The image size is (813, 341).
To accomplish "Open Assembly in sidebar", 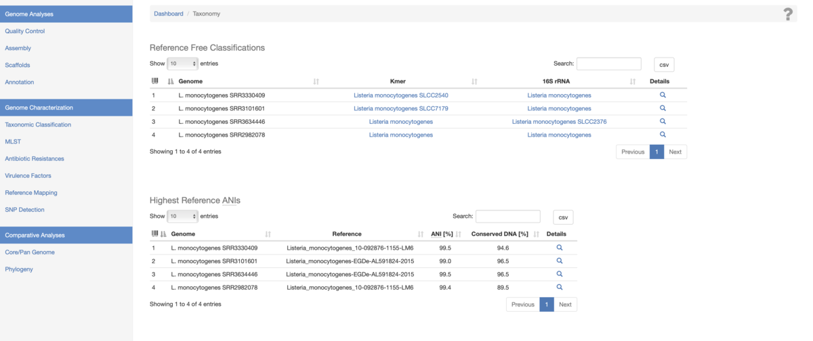I will (x=18, y=48).
